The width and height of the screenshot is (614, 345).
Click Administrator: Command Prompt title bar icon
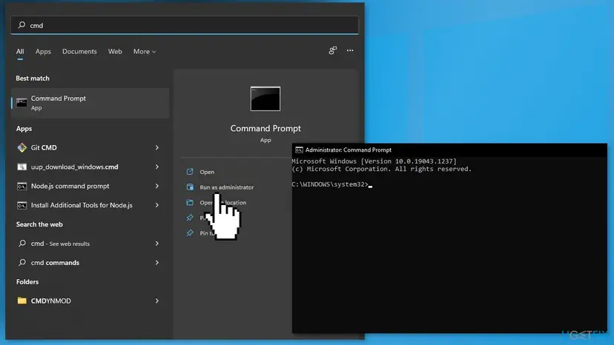click(x=299, y=150)
